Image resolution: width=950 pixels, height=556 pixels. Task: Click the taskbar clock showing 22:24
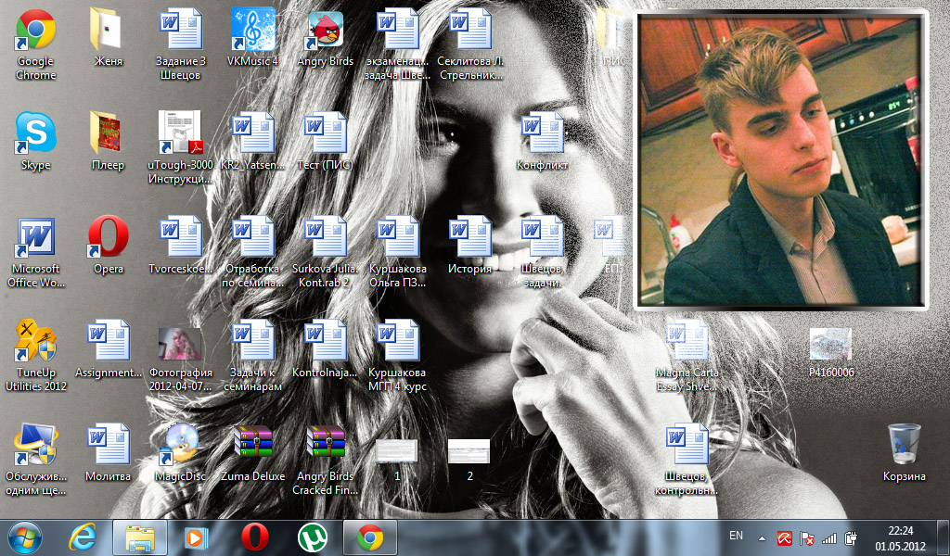[900, 537]
